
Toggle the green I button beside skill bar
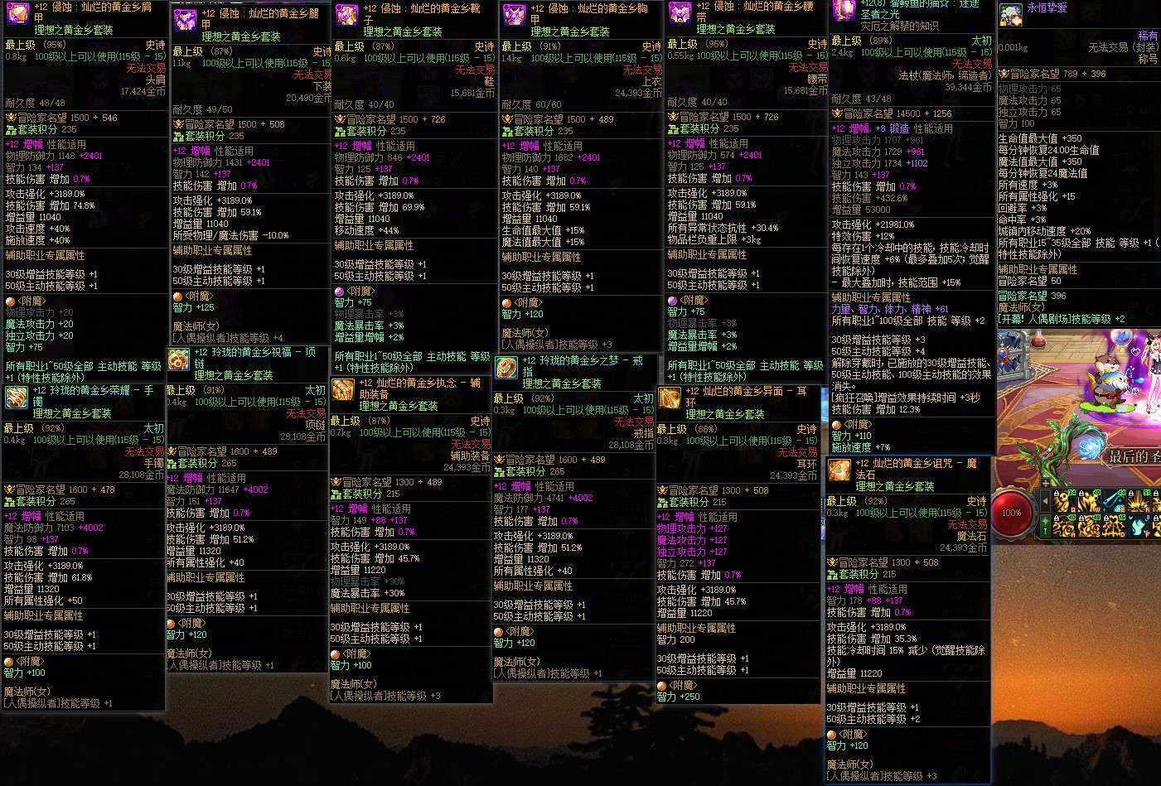[x=1045, y=526]
